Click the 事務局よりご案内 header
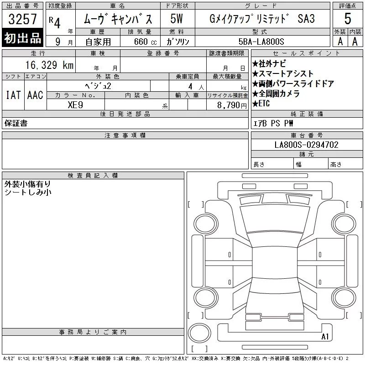Viewport: 365px width, 365px height. [93, 332]
